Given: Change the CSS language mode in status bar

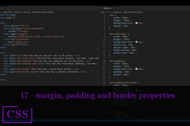Looking at the screenshot, I should click(x=171, y=121).
